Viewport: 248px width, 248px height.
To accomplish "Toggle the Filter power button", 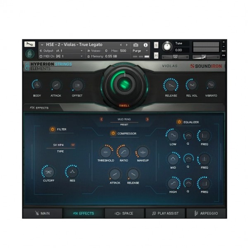I will pos(52,129).
